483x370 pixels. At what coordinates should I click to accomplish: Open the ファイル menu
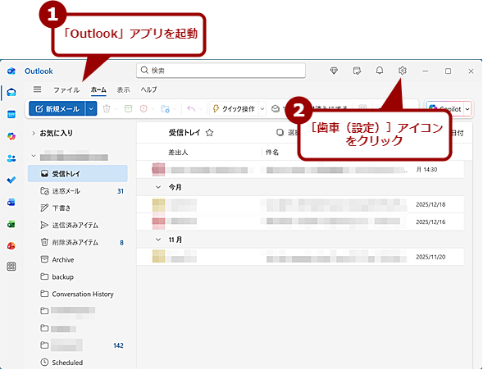pyautogui.click(x=66, y=89)
